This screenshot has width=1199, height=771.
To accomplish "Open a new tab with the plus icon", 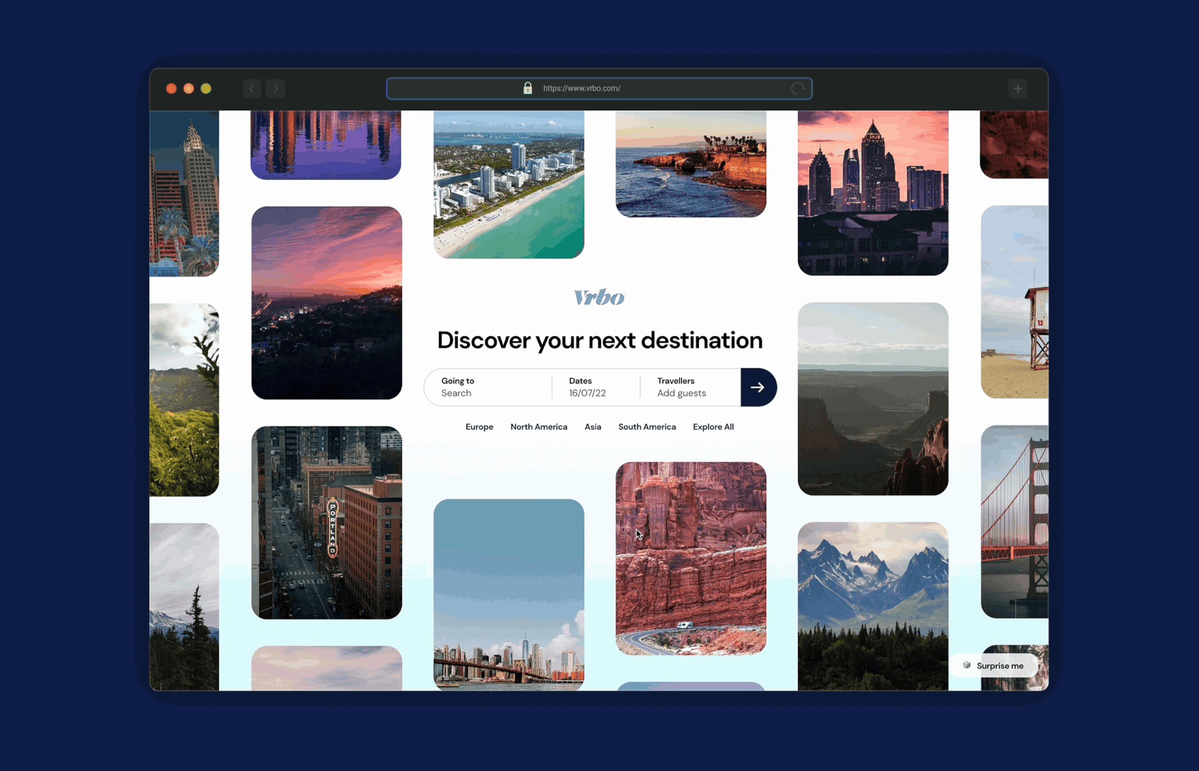I will point(1017,89).
